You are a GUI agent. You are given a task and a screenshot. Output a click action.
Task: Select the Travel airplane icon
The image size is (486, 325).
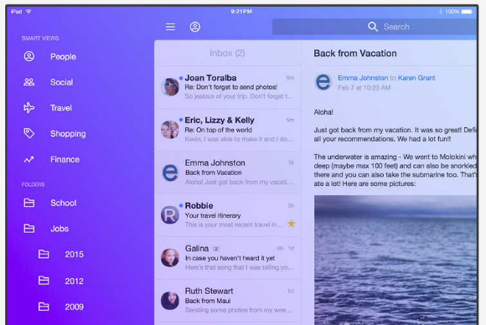click(29, 107)
